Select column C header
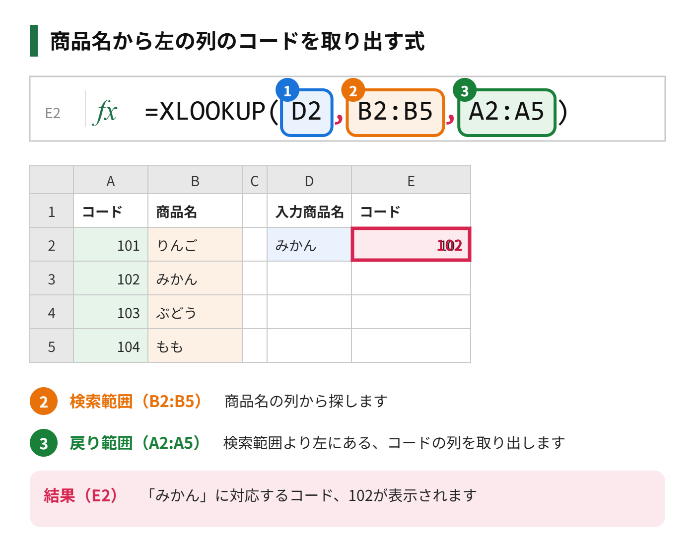This screenshot has height=552, width=695. 255,180
